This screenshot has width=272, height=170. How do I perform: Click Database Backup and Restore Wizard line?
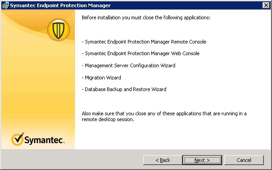tap(124, 89)
